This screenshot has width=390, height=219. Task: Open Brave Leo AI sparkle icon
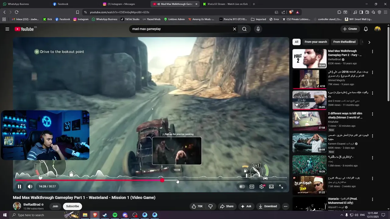[373, 12]
